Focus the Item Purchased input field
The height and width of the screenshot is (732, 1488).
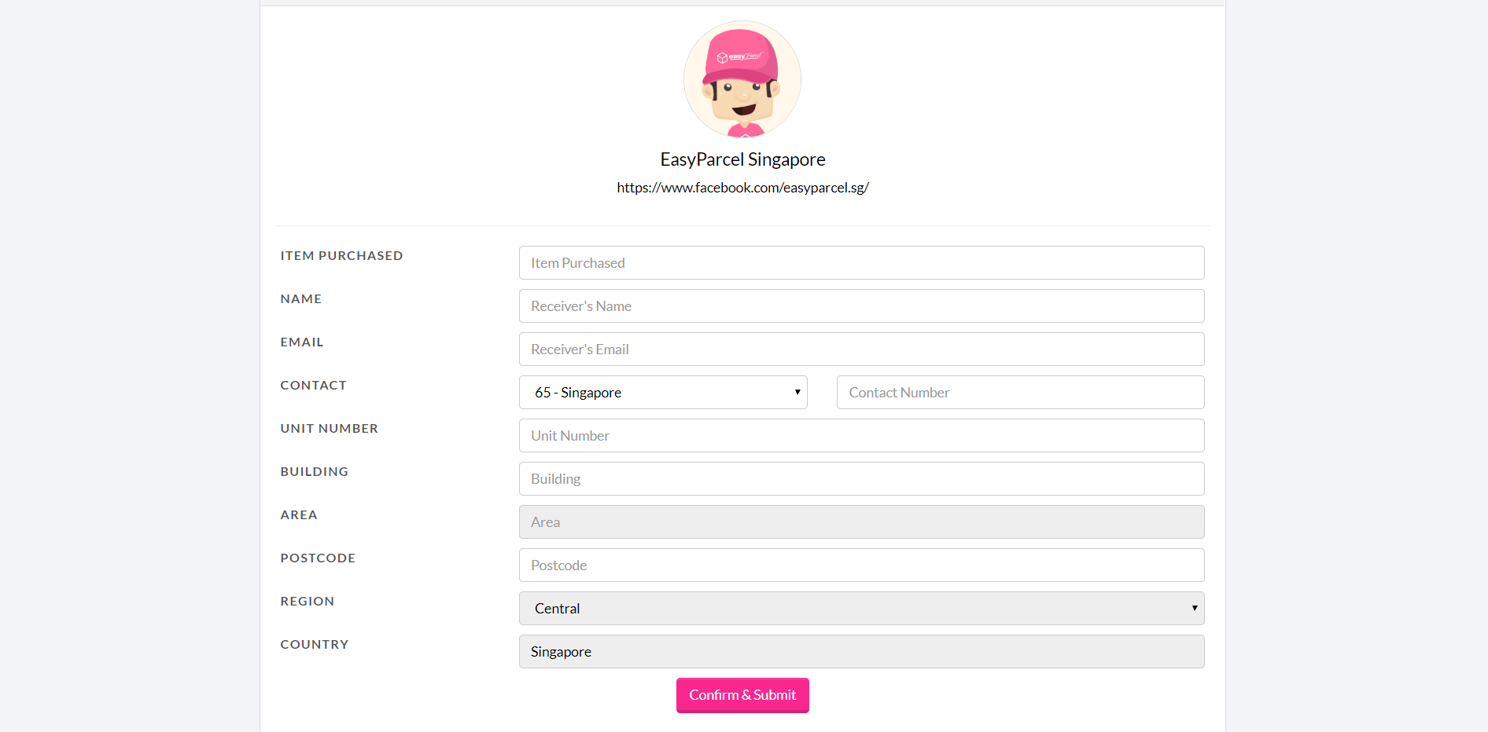(861, 263)
